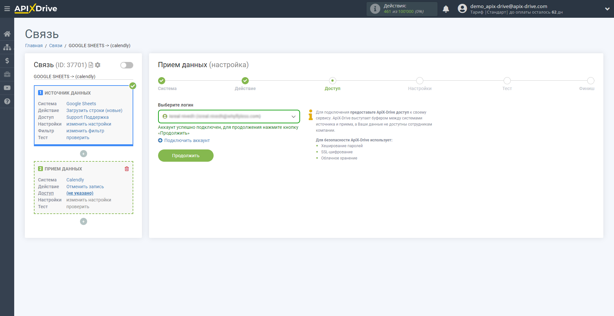Click receiver изменить настройки text
This screenshot has width=614, height=316.
coord(89,200)
